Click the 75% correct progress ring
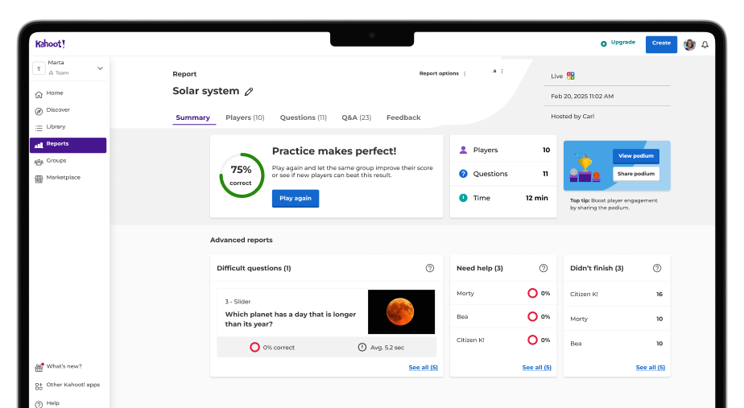 [242, 175]
